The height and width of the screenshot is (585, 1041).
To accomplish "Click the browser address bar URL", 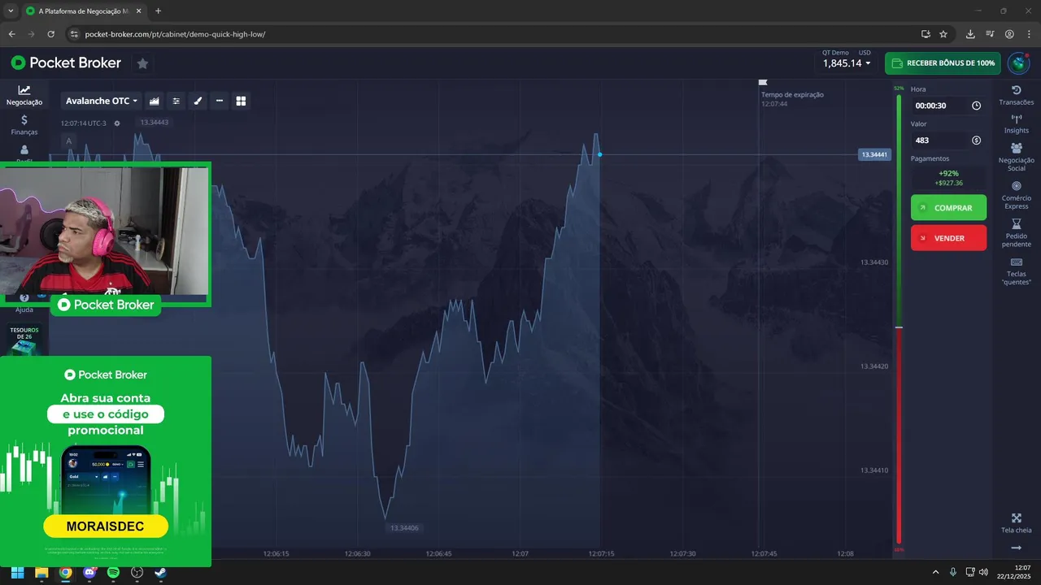I will pyautogui.click(x=175, y=34).
